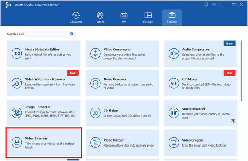Click the Video Trimmer scissors icon
The height and width of the screenshot is (161, 248).
click(x=17, y=142)
